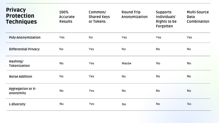Click the Hashing/Tokenization row label
This screenshot has width=219, height=123.
[19, 64]
